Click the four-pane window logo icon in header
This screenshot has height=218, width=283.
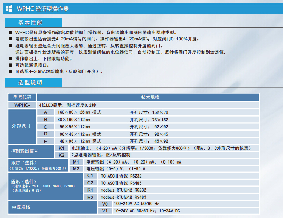point(9,8)
